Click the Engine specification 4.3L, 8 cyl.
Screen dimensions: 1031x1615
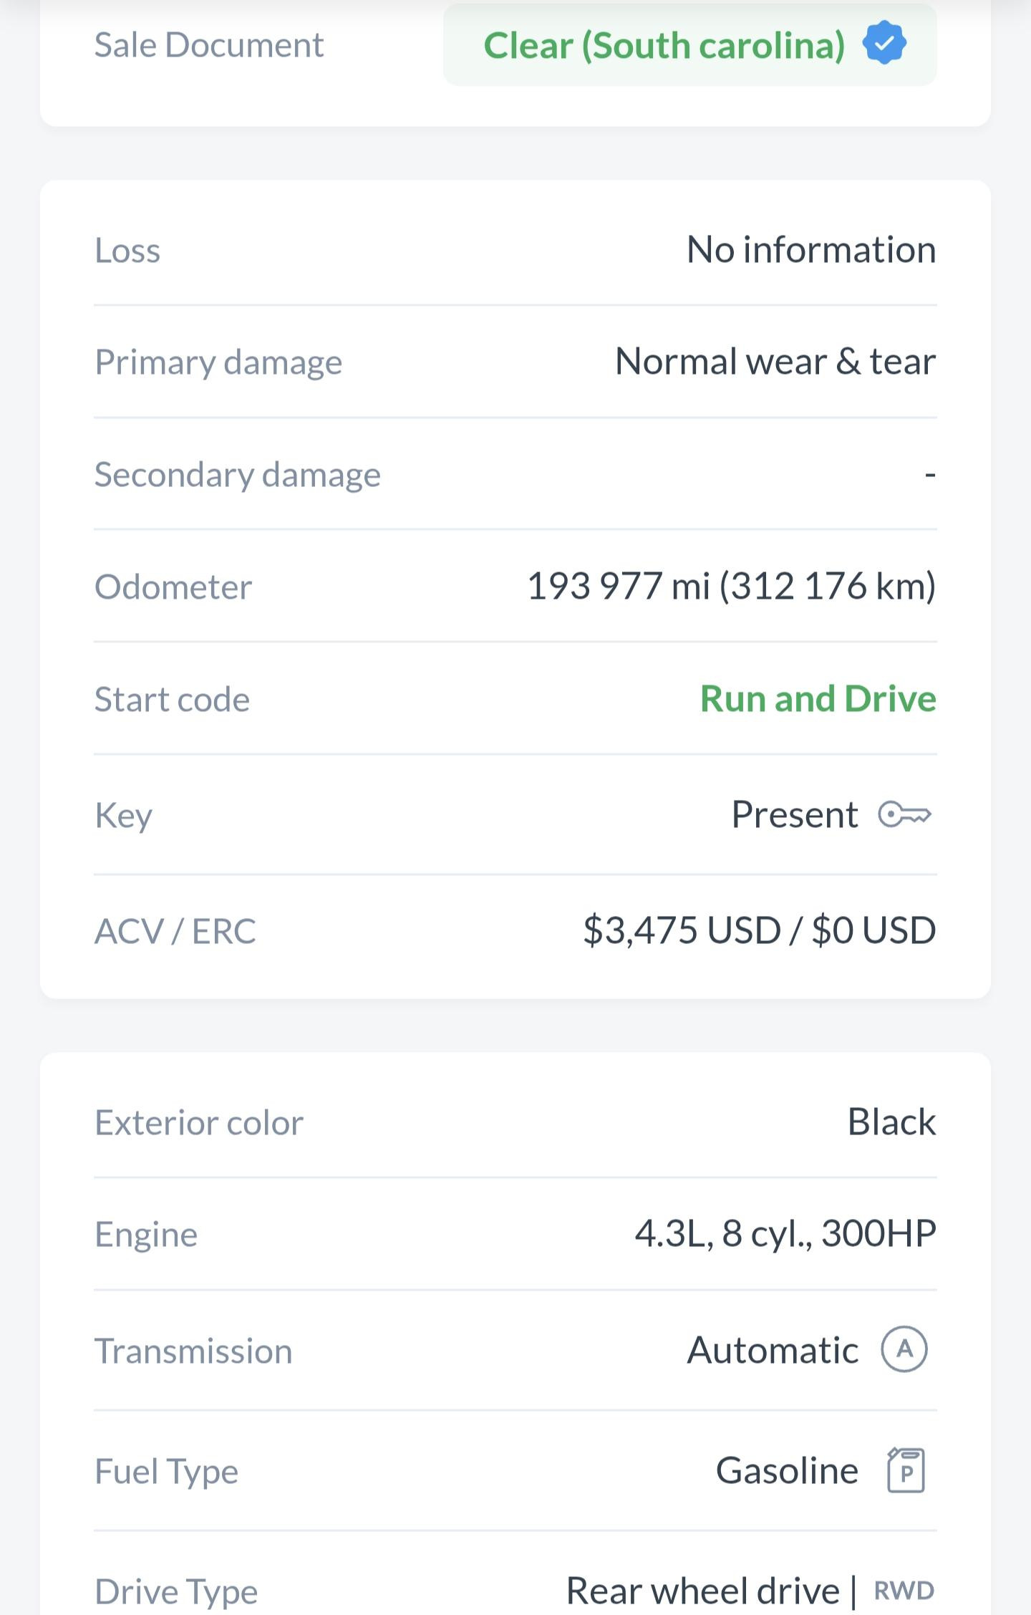(x=785, y=1233)
